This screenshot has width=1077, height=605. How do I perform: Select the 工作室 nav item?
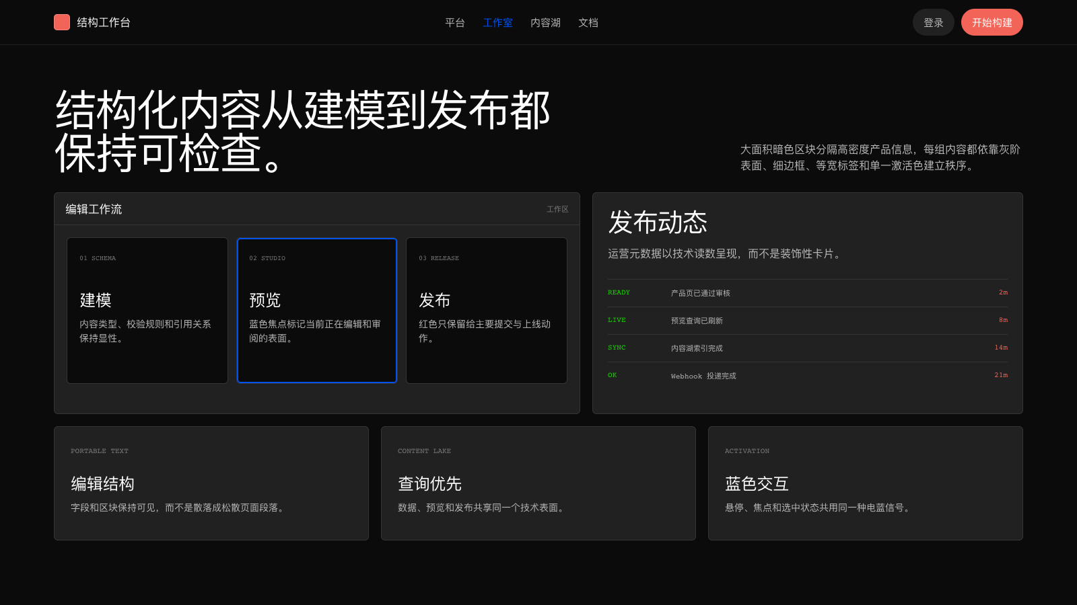coord(498,23)
